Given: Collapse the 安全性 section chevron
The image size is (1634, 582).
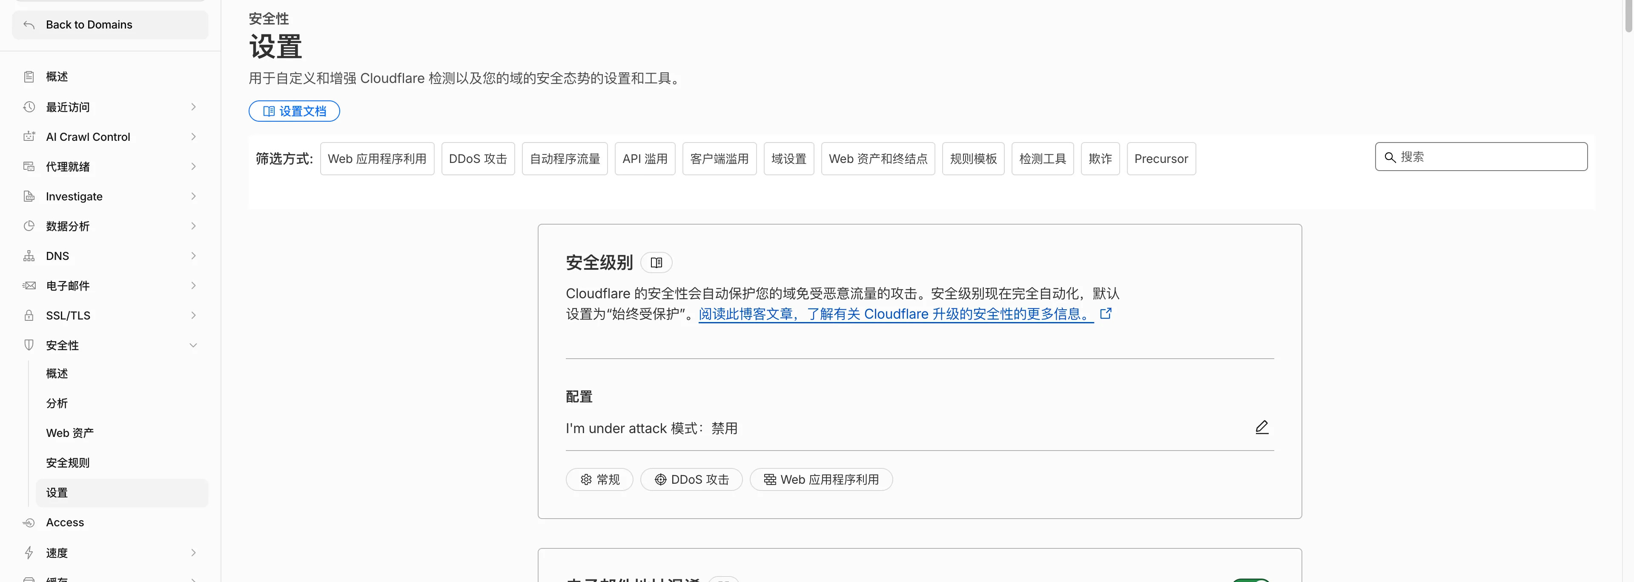Looking at the screenshot, I should pyautogui.click(x=193, y=345).
